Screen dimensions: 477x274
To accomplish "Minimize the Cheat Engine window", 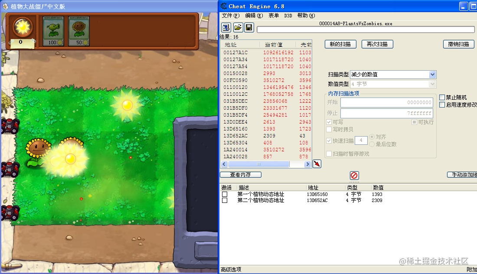I will click(x=463, y=7).
